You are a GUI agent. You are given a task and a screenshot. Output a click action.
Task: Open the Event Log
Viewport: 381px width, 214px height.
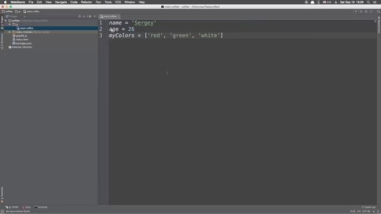368,207
